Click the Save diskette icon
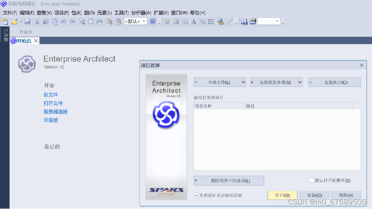Viewport: 372px width, 209px height. (27, 22)
